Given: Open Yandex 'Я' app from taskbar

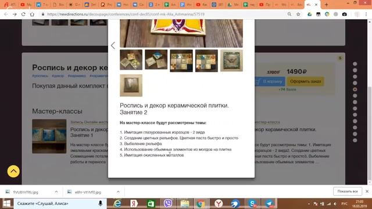Looking at the screenshot, I should point(134,204).
